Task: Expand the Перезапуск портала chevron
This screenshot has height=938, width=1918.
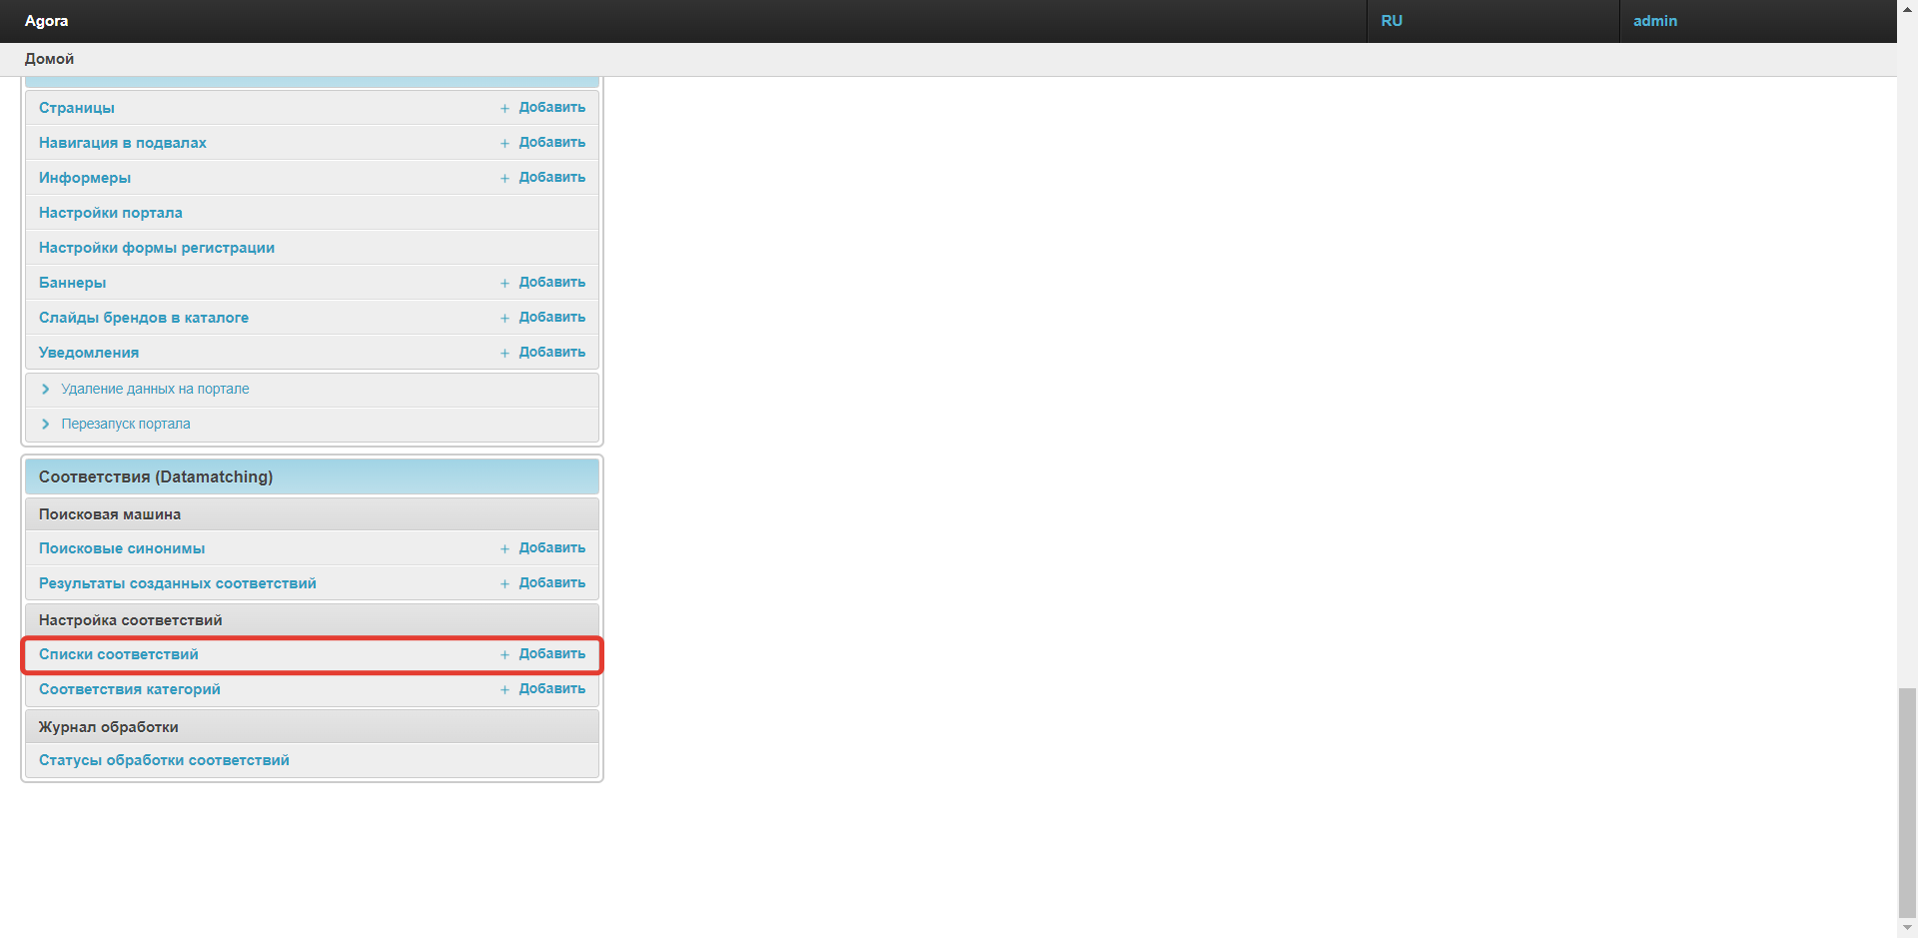Action: click(x=46, y=425)
